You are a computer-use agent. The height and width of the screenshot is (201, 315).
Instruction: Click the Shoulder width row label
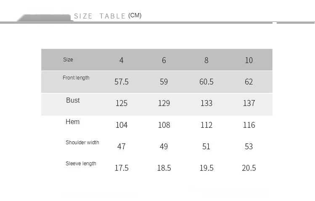[x=82, y=143]
